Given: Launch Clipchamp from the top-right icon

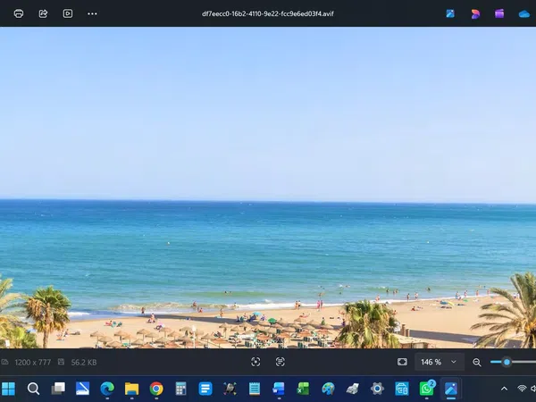Looking at the screenshot, I should (x=499, y=13).
